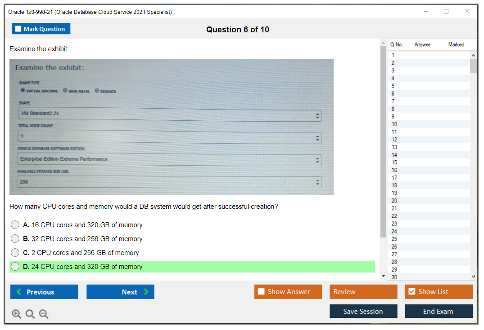Screen dimensions: 484x330
Task: Select question 10 in the list
Action: click(394, 124)
